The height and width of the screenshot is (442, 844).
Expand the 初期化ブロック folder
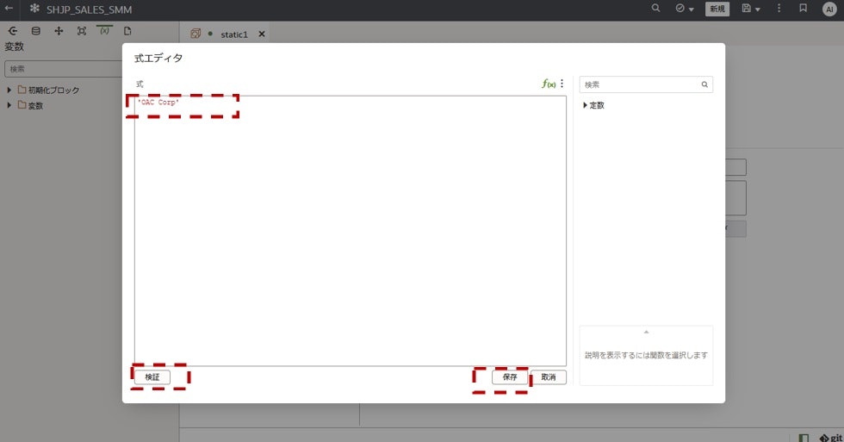9,90
